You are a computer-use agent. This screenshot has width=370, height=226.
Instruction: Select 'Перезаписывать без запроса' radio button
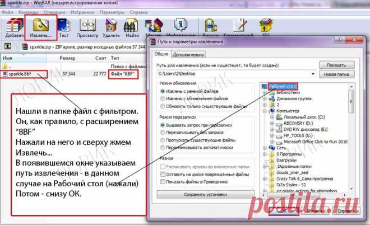(163, 133)
